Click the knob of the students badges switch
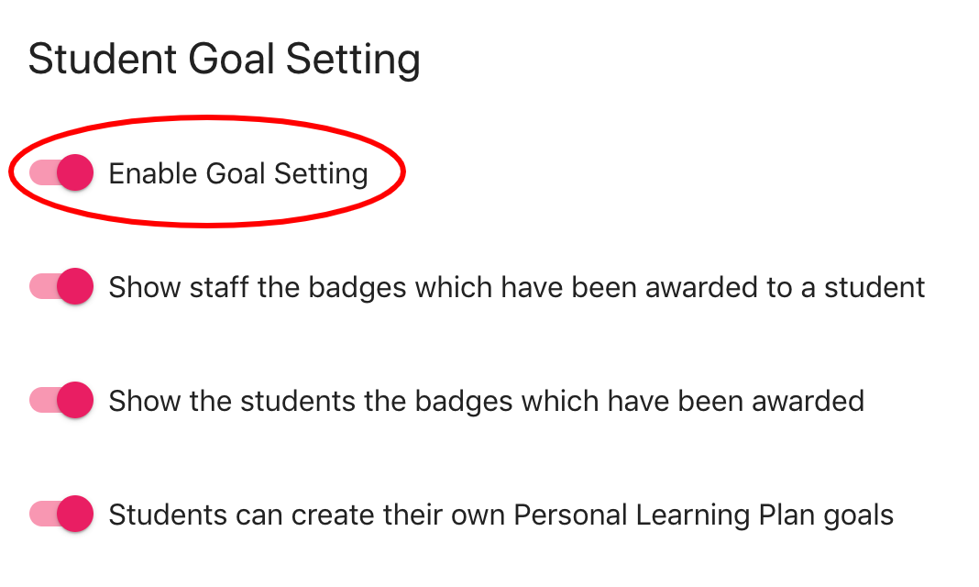The image size is (979, 587). point(75,400)
